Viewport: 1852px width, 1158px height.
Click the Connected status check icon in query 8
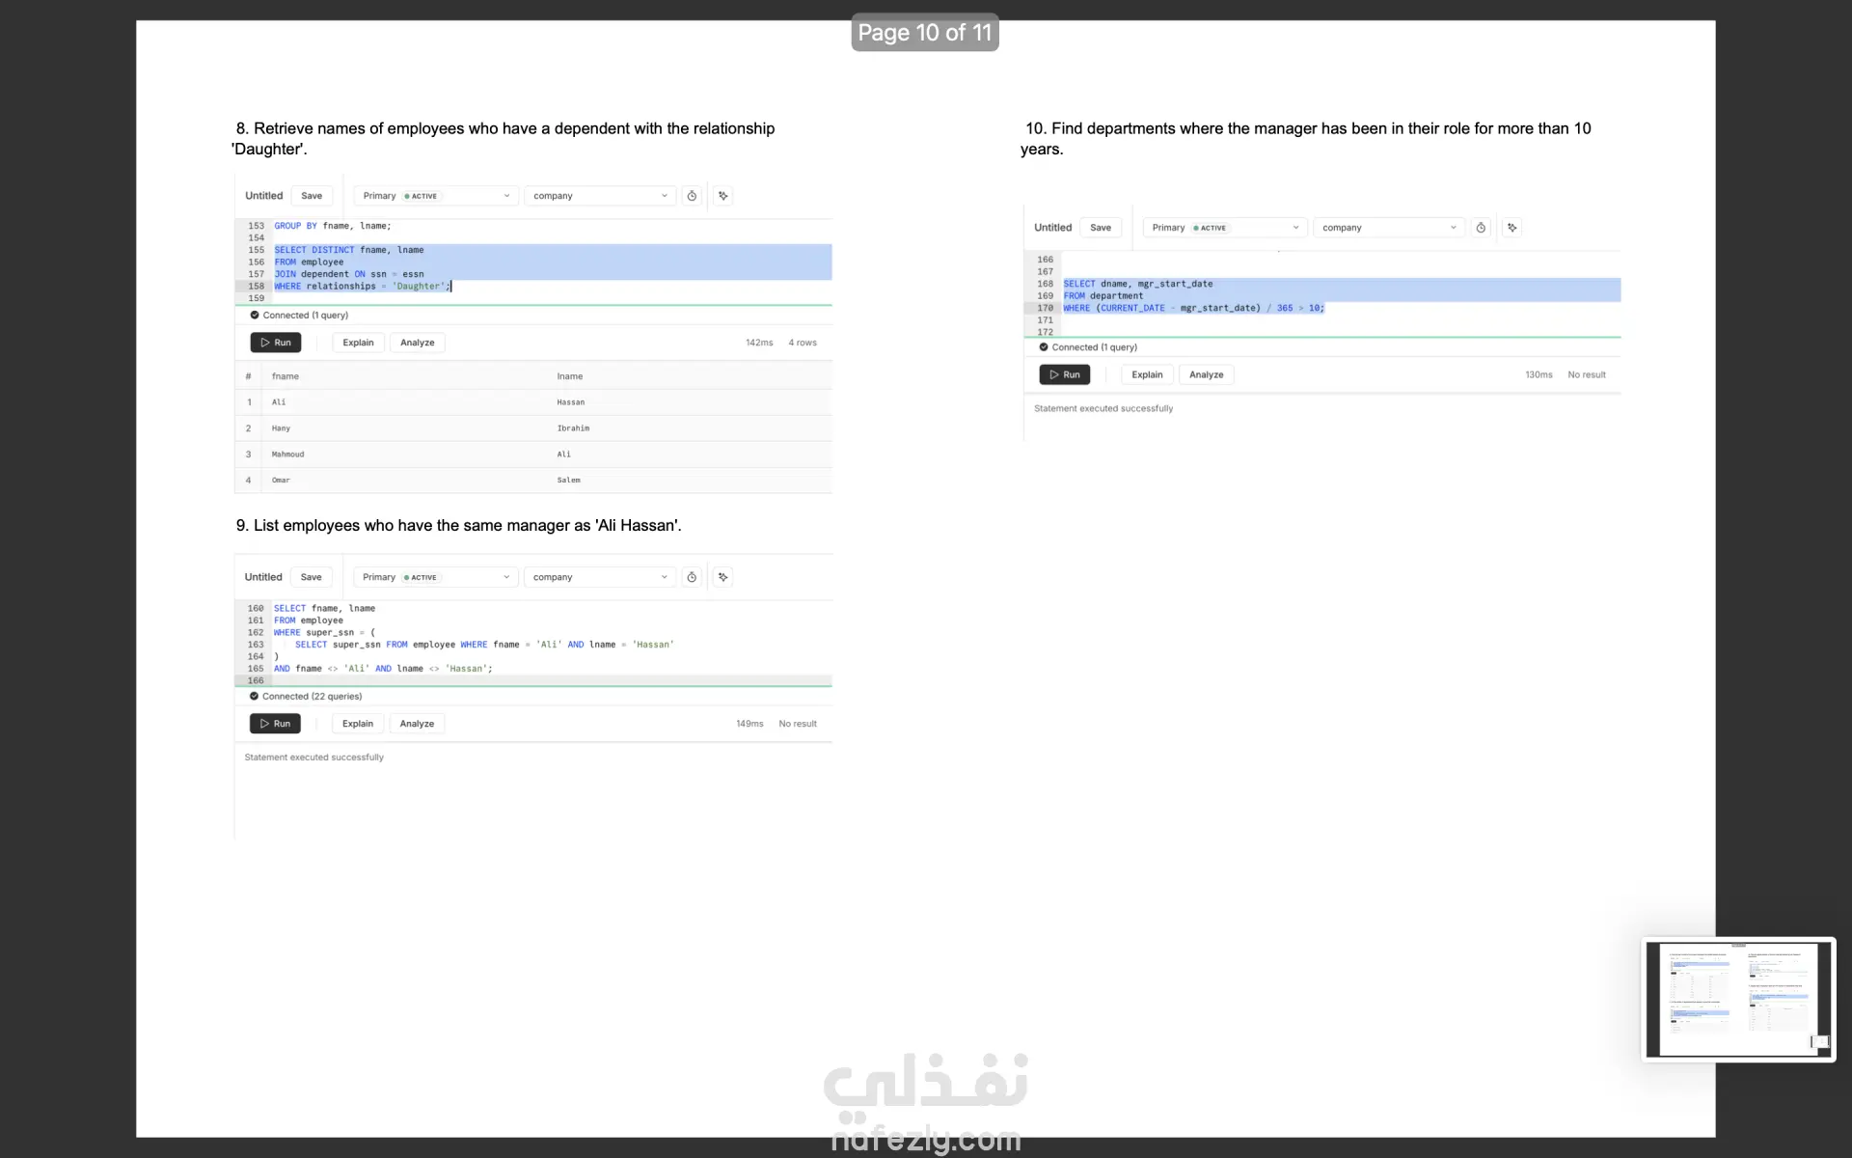(x=255, y=315)
